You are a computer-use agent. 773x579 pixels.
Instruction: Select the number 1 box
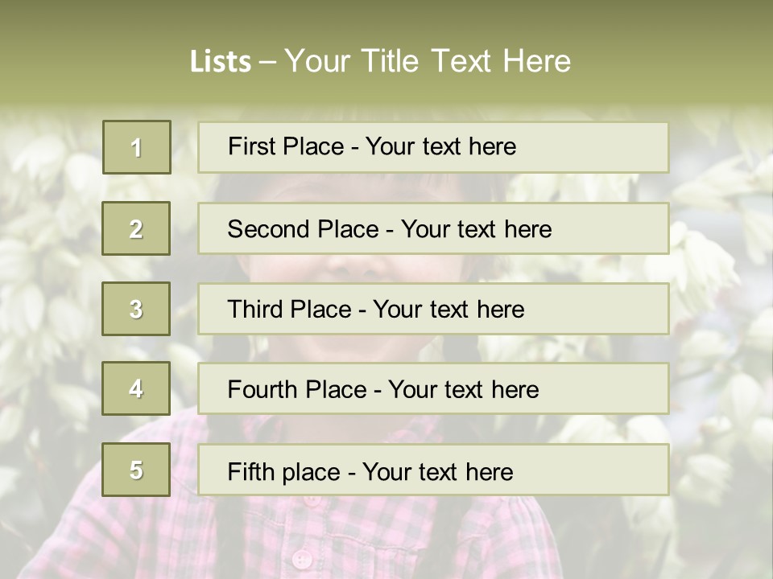137,147
